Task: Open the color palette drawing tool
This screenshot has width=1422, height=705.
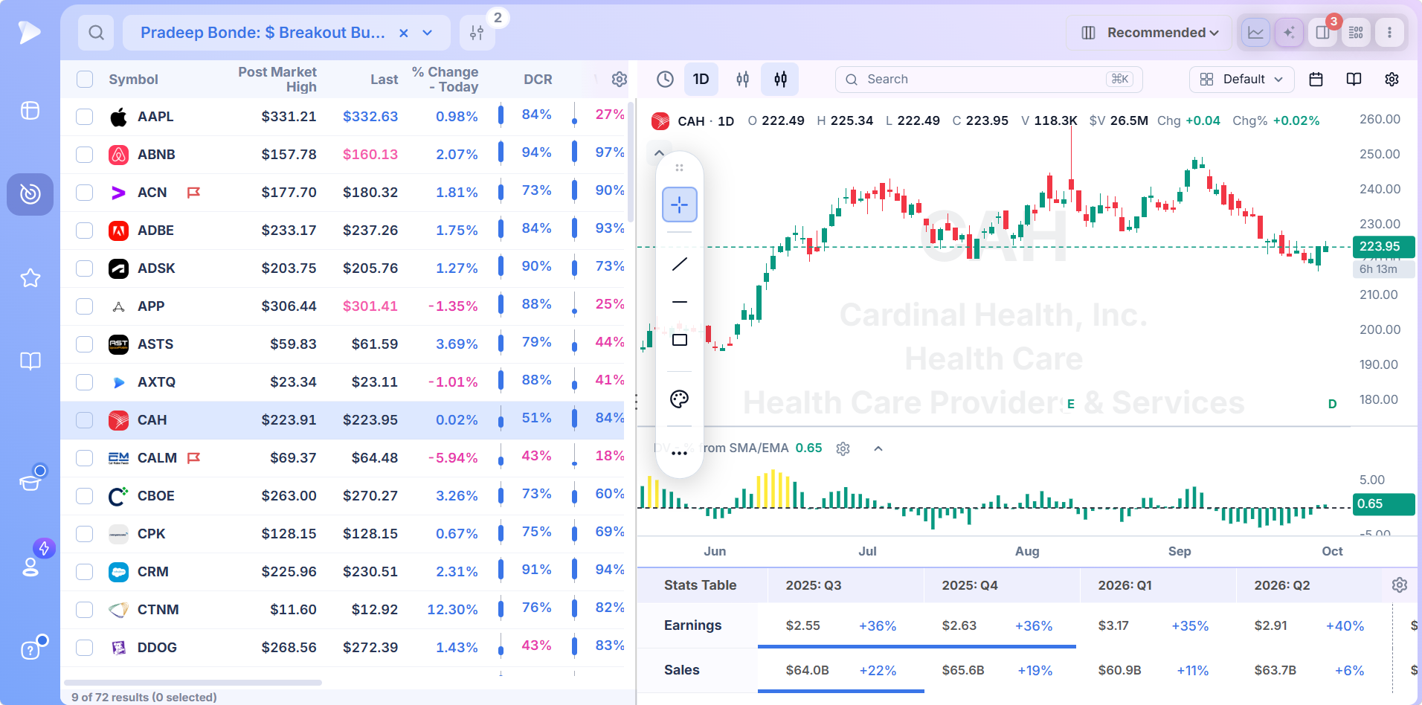Action: click(x=679, y=399)
